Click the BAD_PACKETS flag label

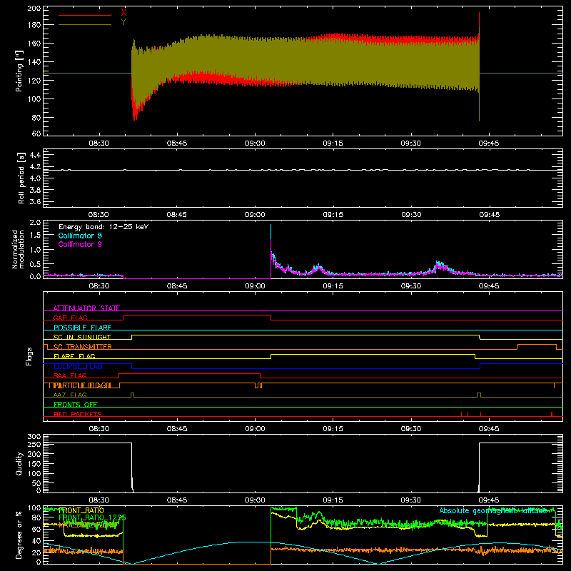tap(78, 414)
